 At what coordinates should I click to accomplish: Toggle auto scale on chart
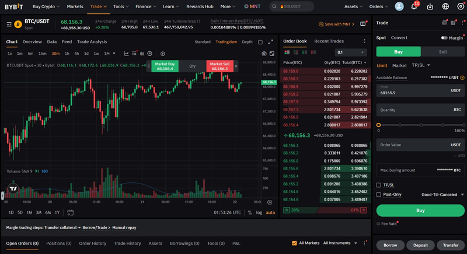point(270,213)
